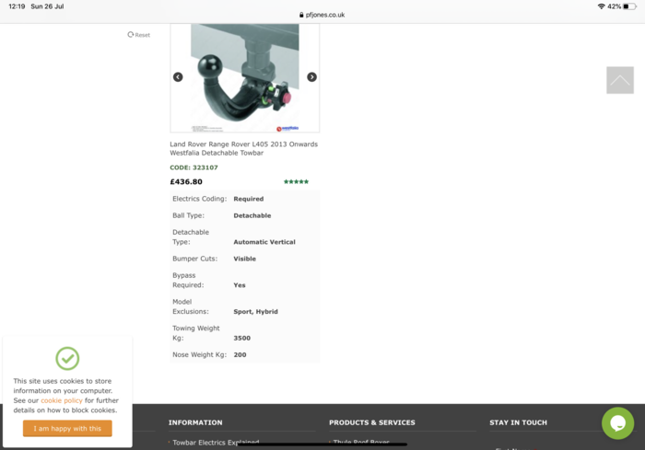Tap the Wi-Fi status icon

point(601,6)
